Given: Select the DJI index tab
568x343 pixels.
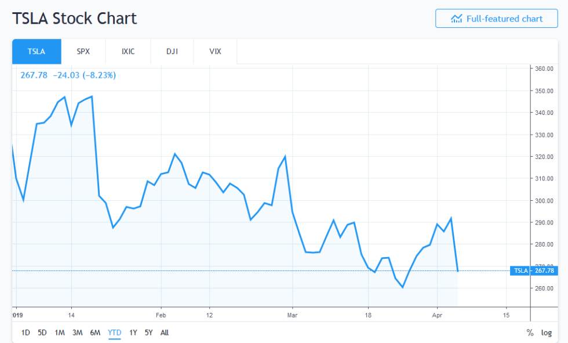Looking at the screenshot, I should 172,51.
